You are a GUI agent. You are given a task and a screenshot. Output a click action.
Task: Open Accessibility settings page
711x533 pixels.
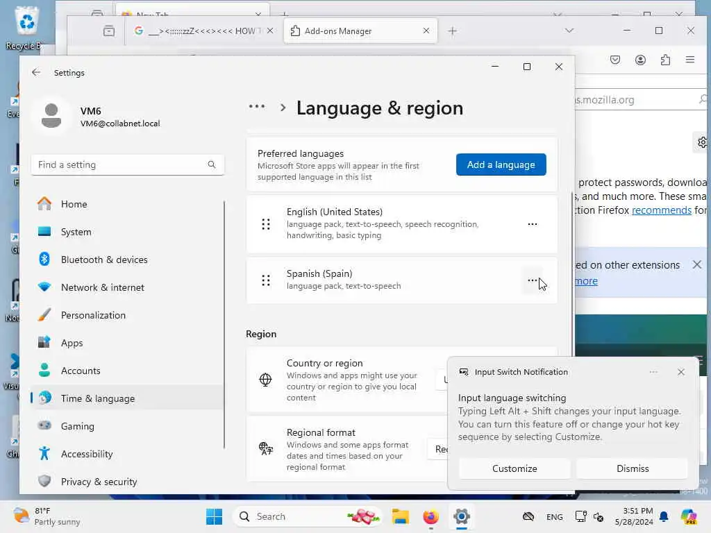pyautogui.click(x=127, y=454)
